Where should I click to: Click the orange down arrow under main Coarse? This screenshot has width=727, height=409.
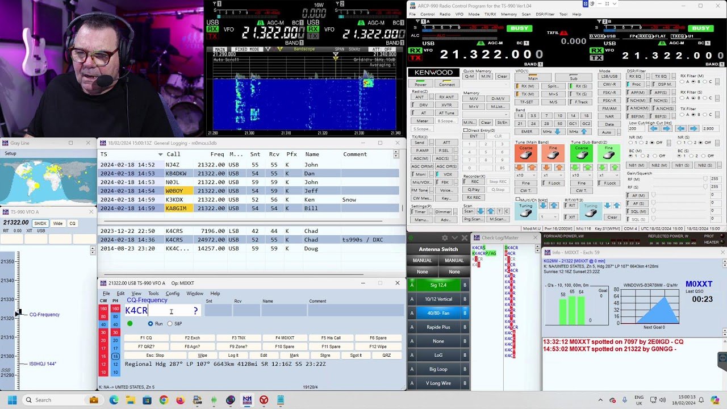point(519,167)
